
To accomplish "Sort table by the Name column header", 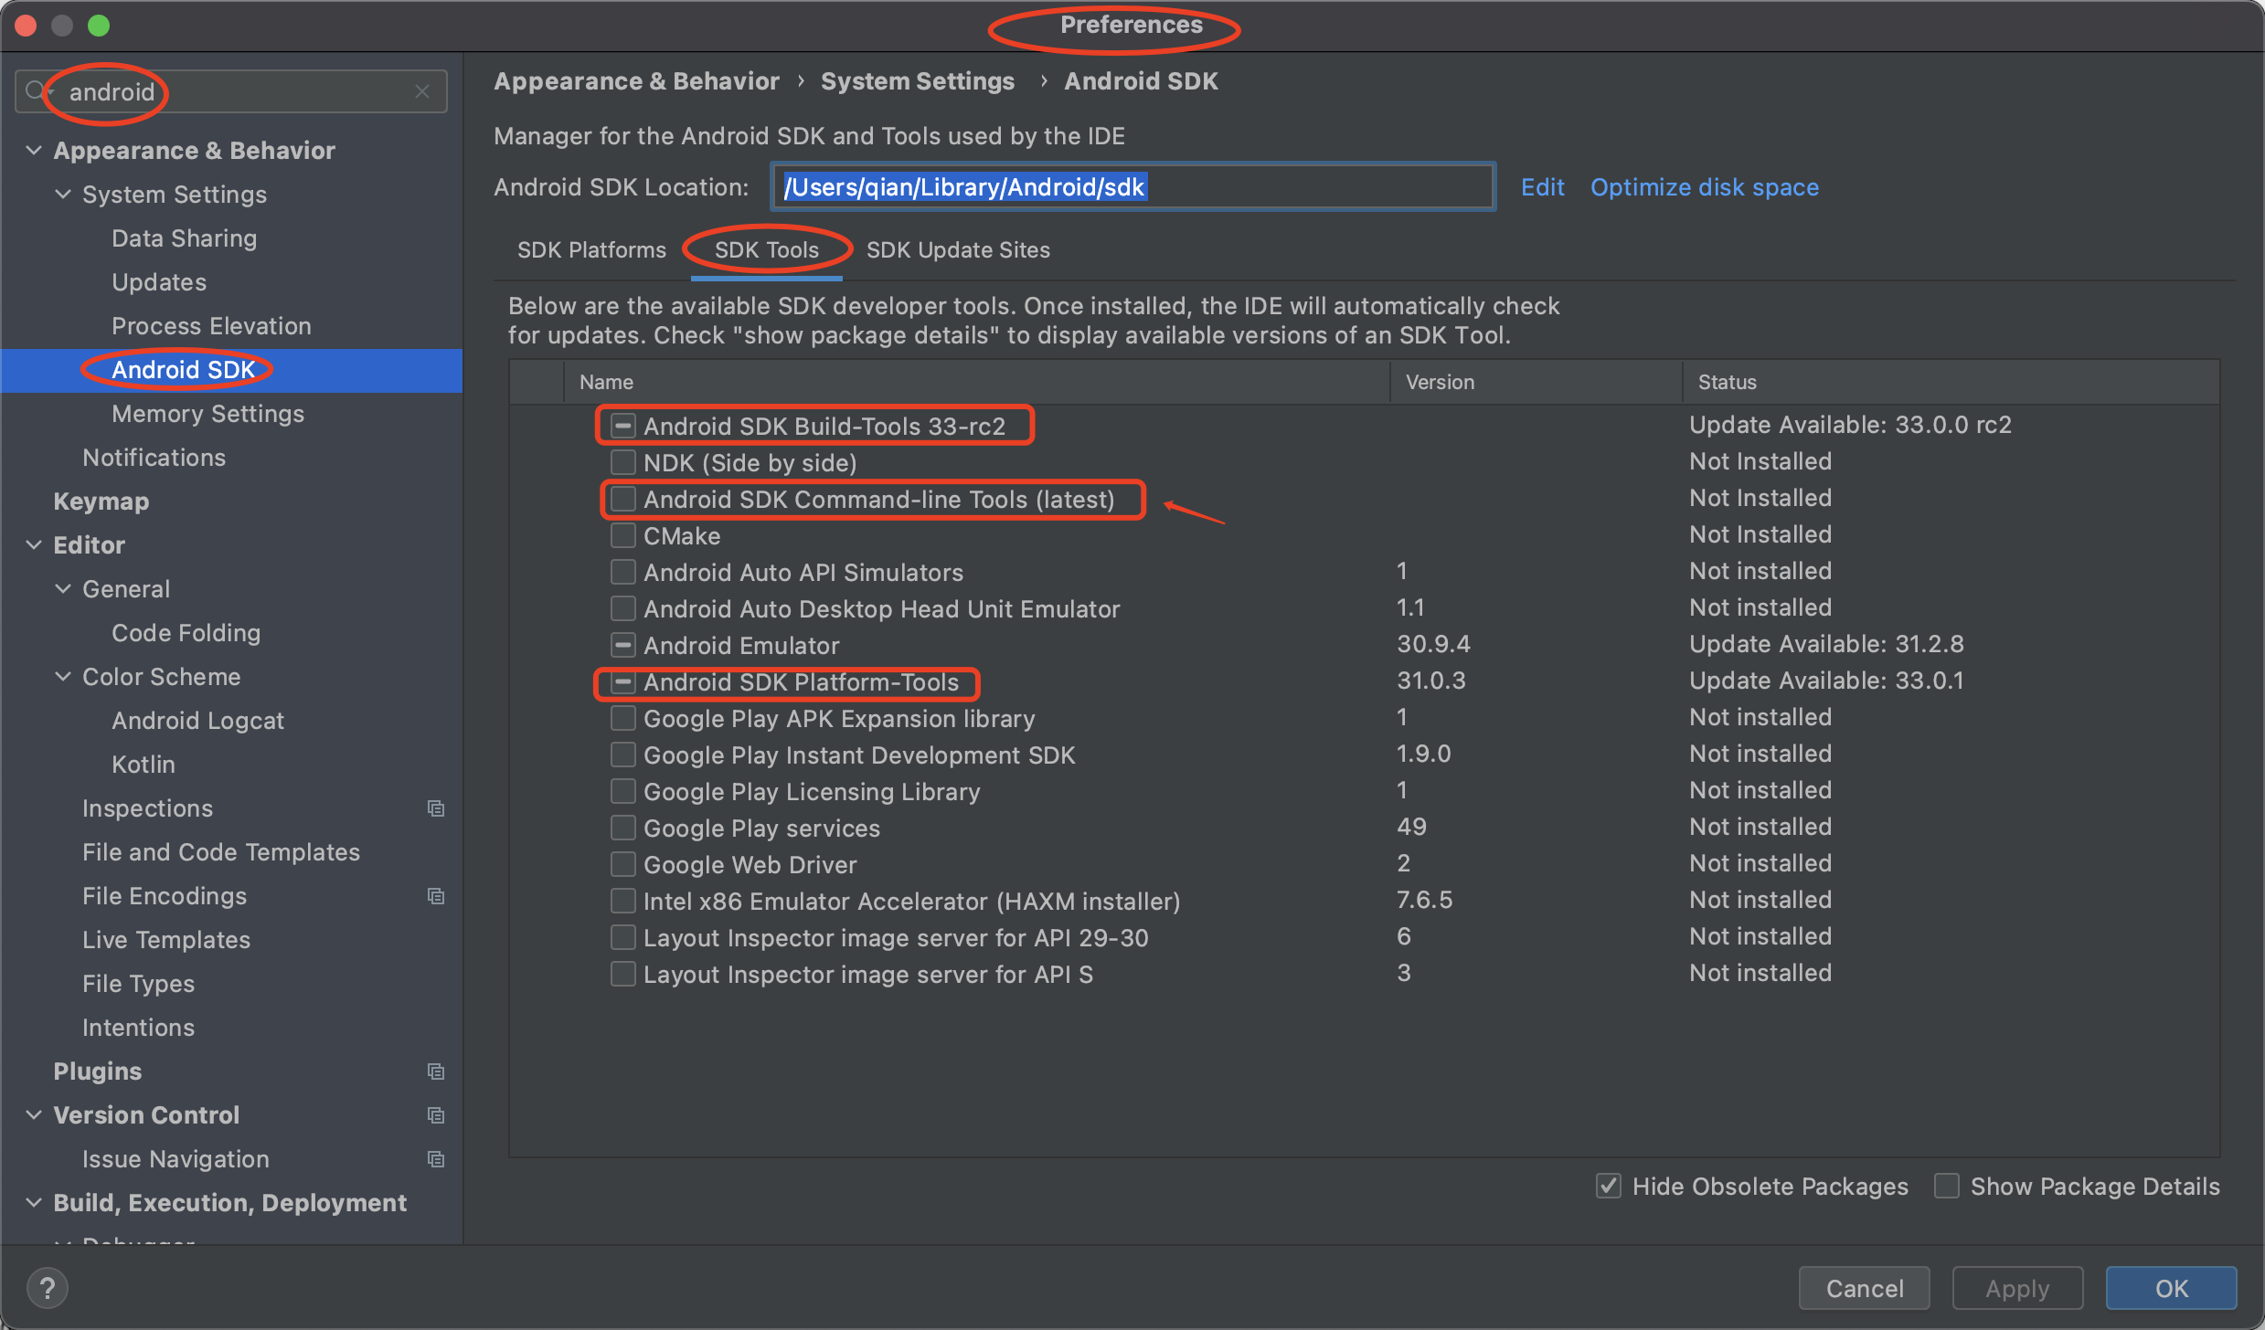I will point(976,382).
